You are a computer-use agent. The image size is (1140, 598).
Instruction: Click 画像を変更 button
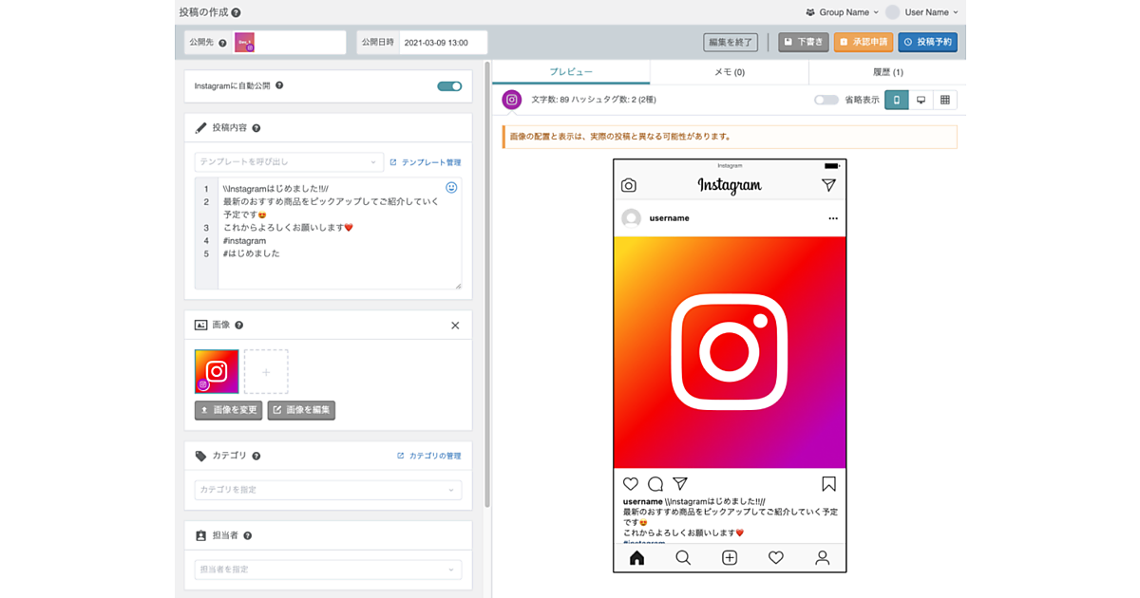point(228,410)
